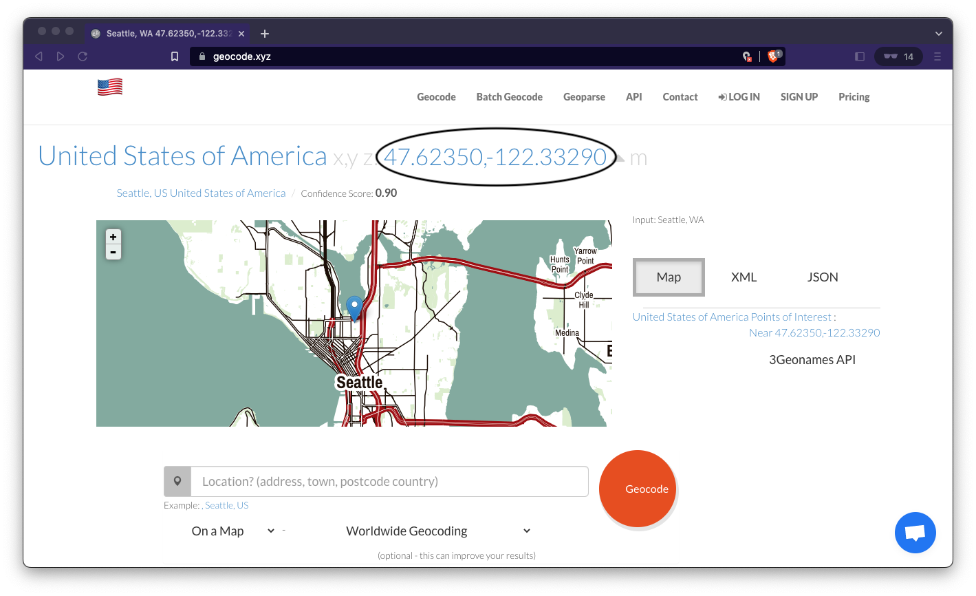
Task: Click the blue map marker pin
Action: pos(354,307)
